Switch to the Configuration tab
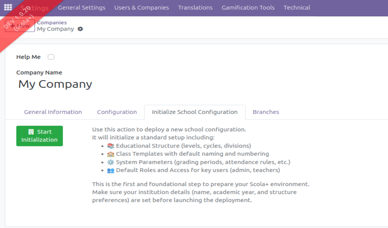 click(117, 112)
